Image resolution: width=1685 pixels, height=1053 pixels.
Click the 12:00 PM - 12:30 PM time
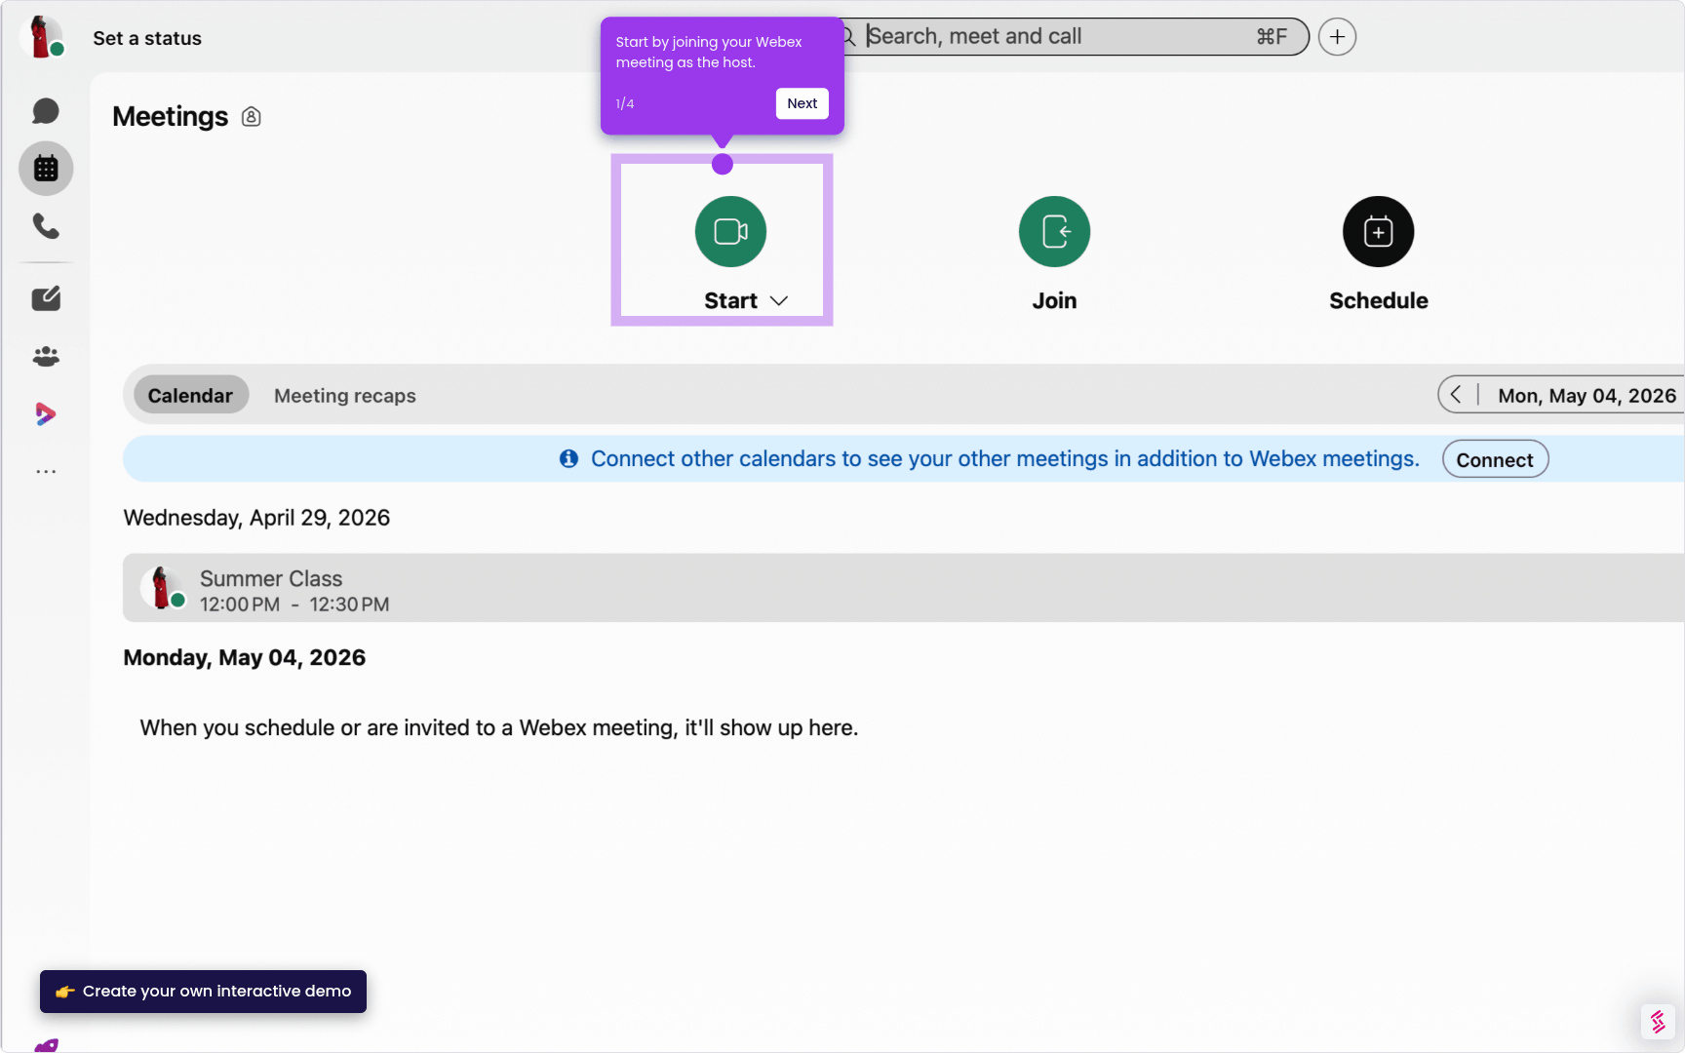click(294, 604)
